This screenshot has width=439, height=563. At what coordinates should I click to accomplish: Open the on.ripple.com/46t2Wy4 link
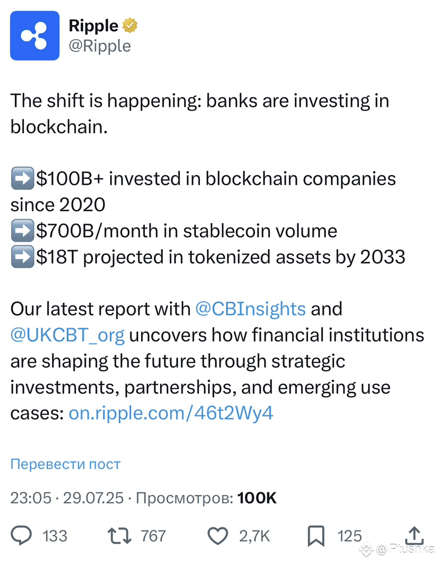click(170, 413)
